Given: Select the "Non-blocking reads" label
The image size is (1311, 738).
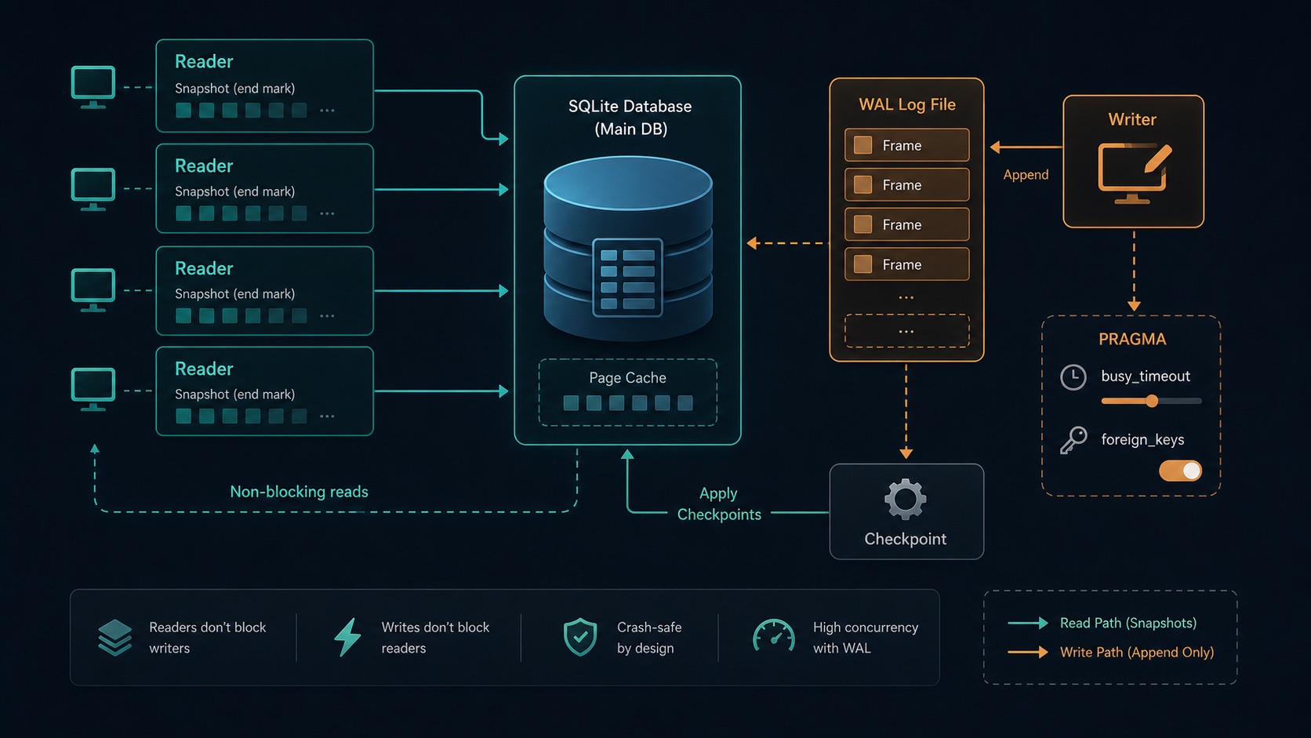Looking at the screenshot, I should [x=299, y=492].
